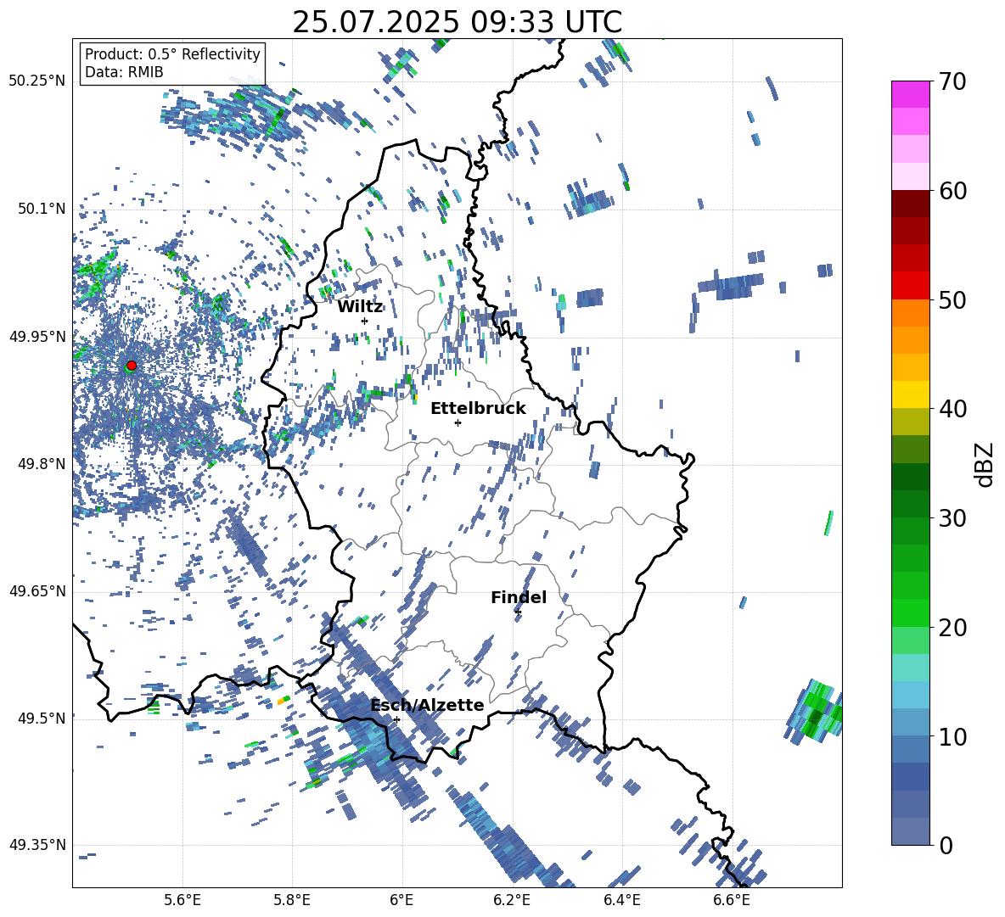Click the red radar location marker
The height and width of the screenshot is (917, 1005).
pos(132,366)
